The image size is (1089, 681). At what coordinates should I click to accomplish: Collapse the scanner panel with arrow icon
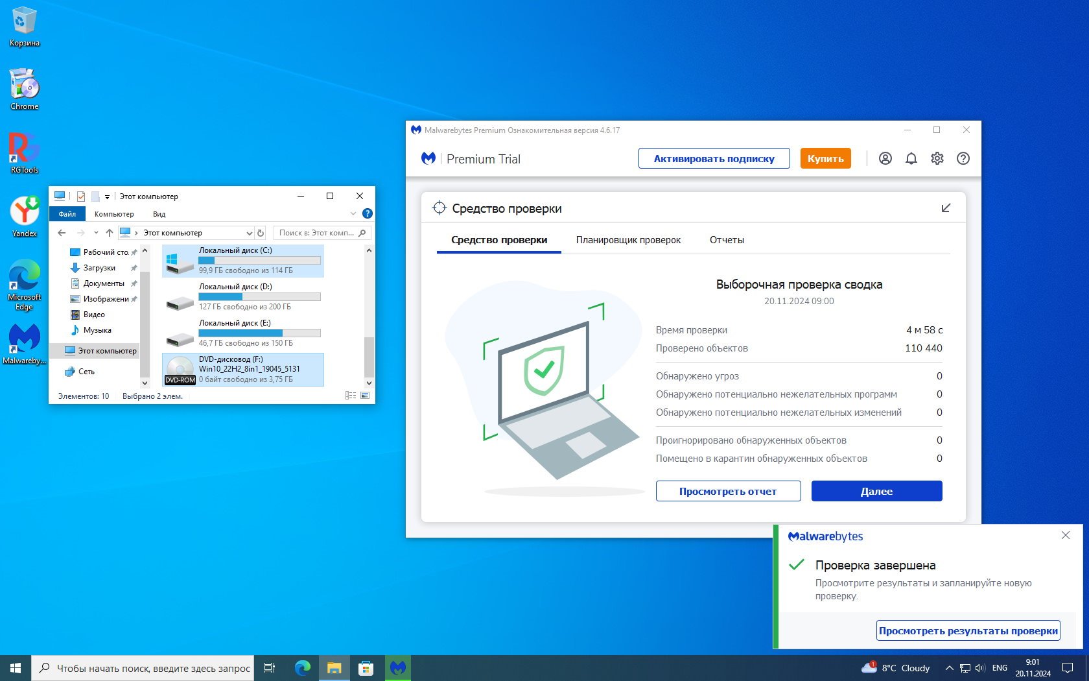[x=946, y=208]
